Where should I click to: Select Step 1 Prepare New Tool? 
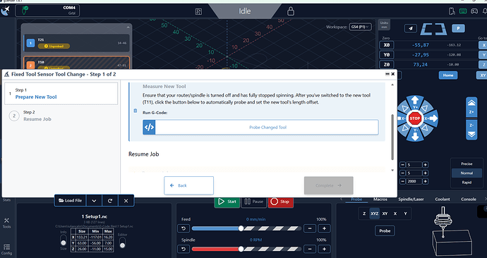pos(61,93)
